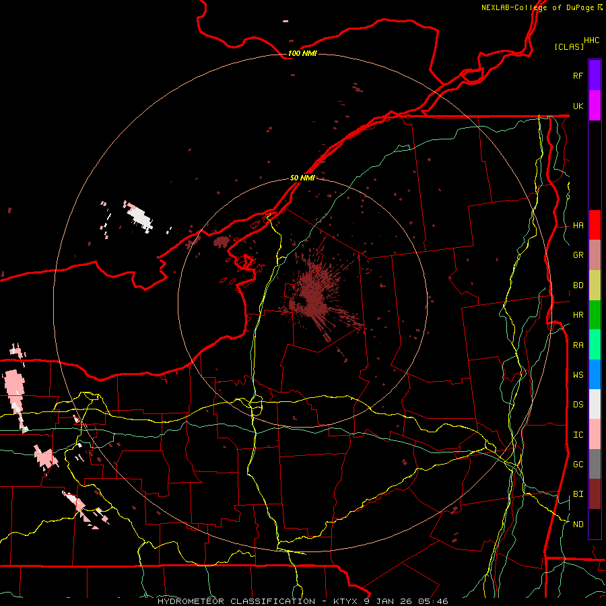The height and width of the screenshot is (606, 606).
Task: Click the [CLAS] legend header
Action: 569,46
